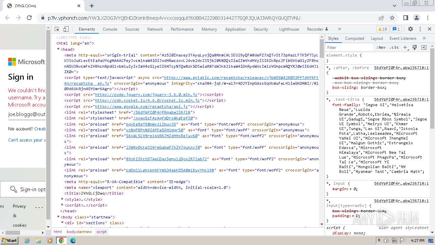
Task: Add a new style rule
Action: 405,48
